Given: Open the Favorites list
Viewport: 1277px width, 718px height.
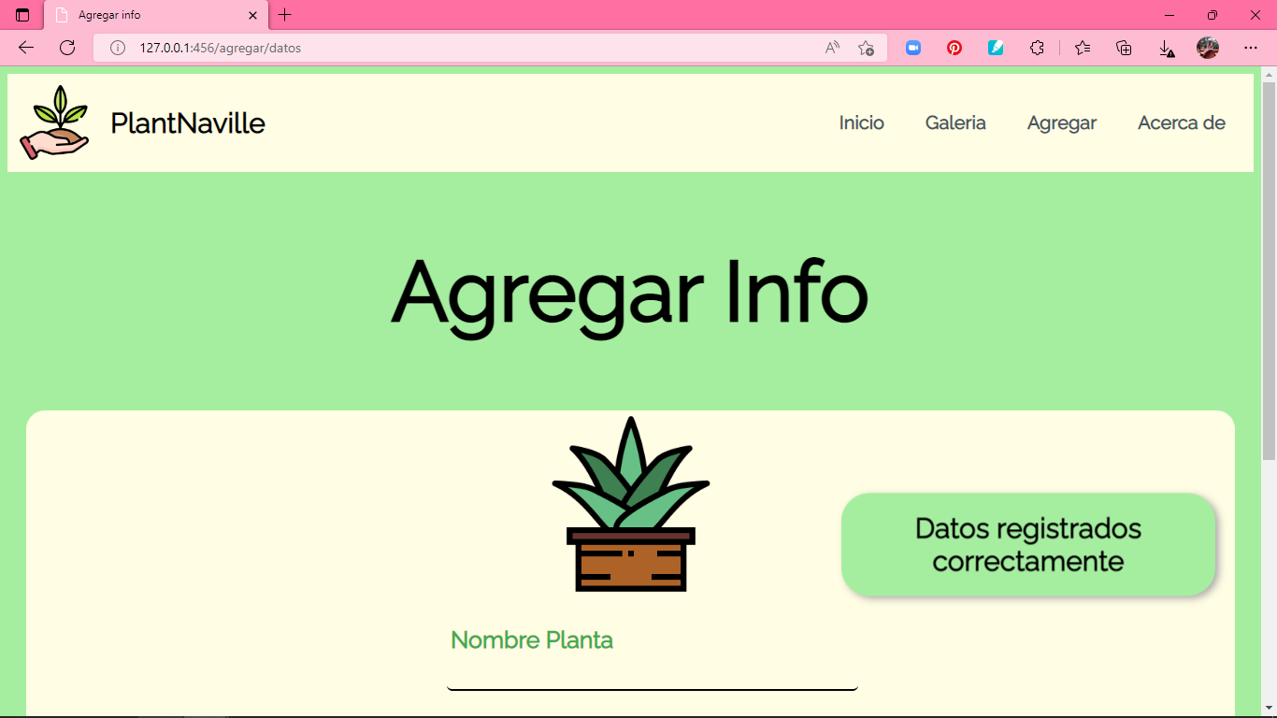Looking at the screenshot, I should (x=1081, y=48).
